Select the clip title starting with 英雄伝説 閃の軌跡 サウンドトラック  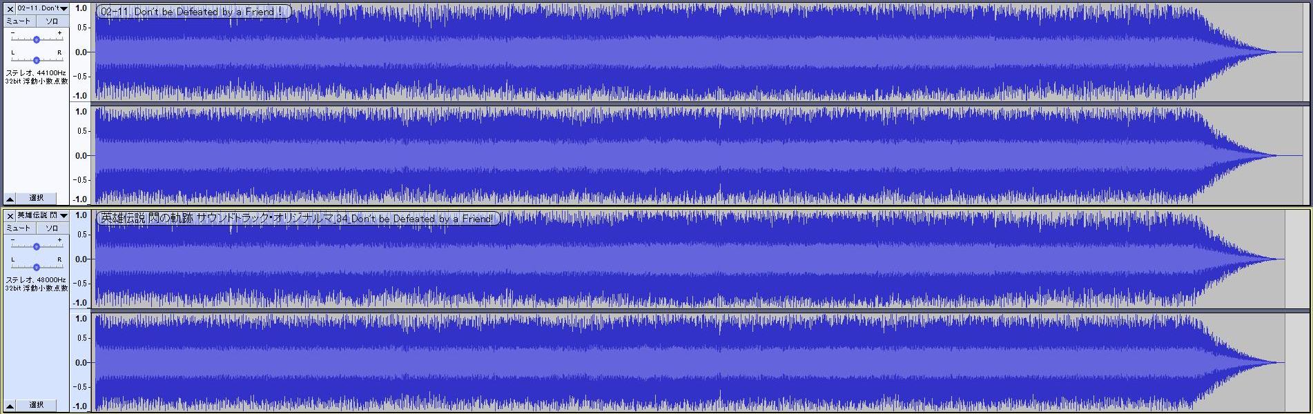point(298,219)
